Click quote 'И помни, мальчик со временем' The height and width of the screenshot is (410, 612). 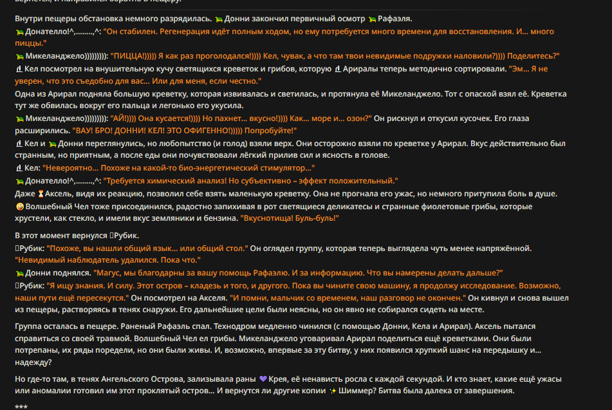348,298
